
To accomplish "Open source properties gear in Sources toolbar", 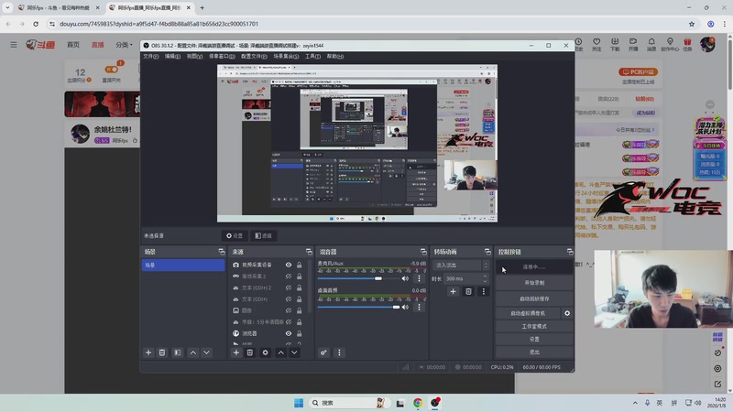I will tap(265, 352).
